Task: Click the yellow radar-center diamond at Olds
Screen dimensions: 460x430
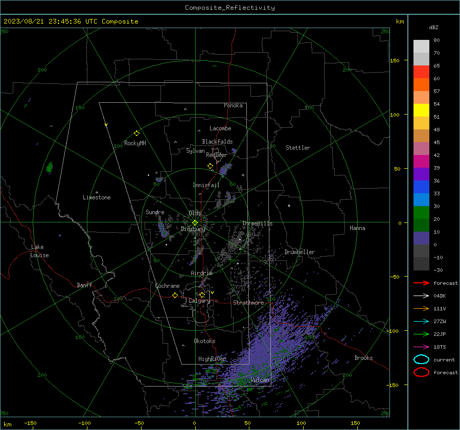Action: tap(195, 223)
